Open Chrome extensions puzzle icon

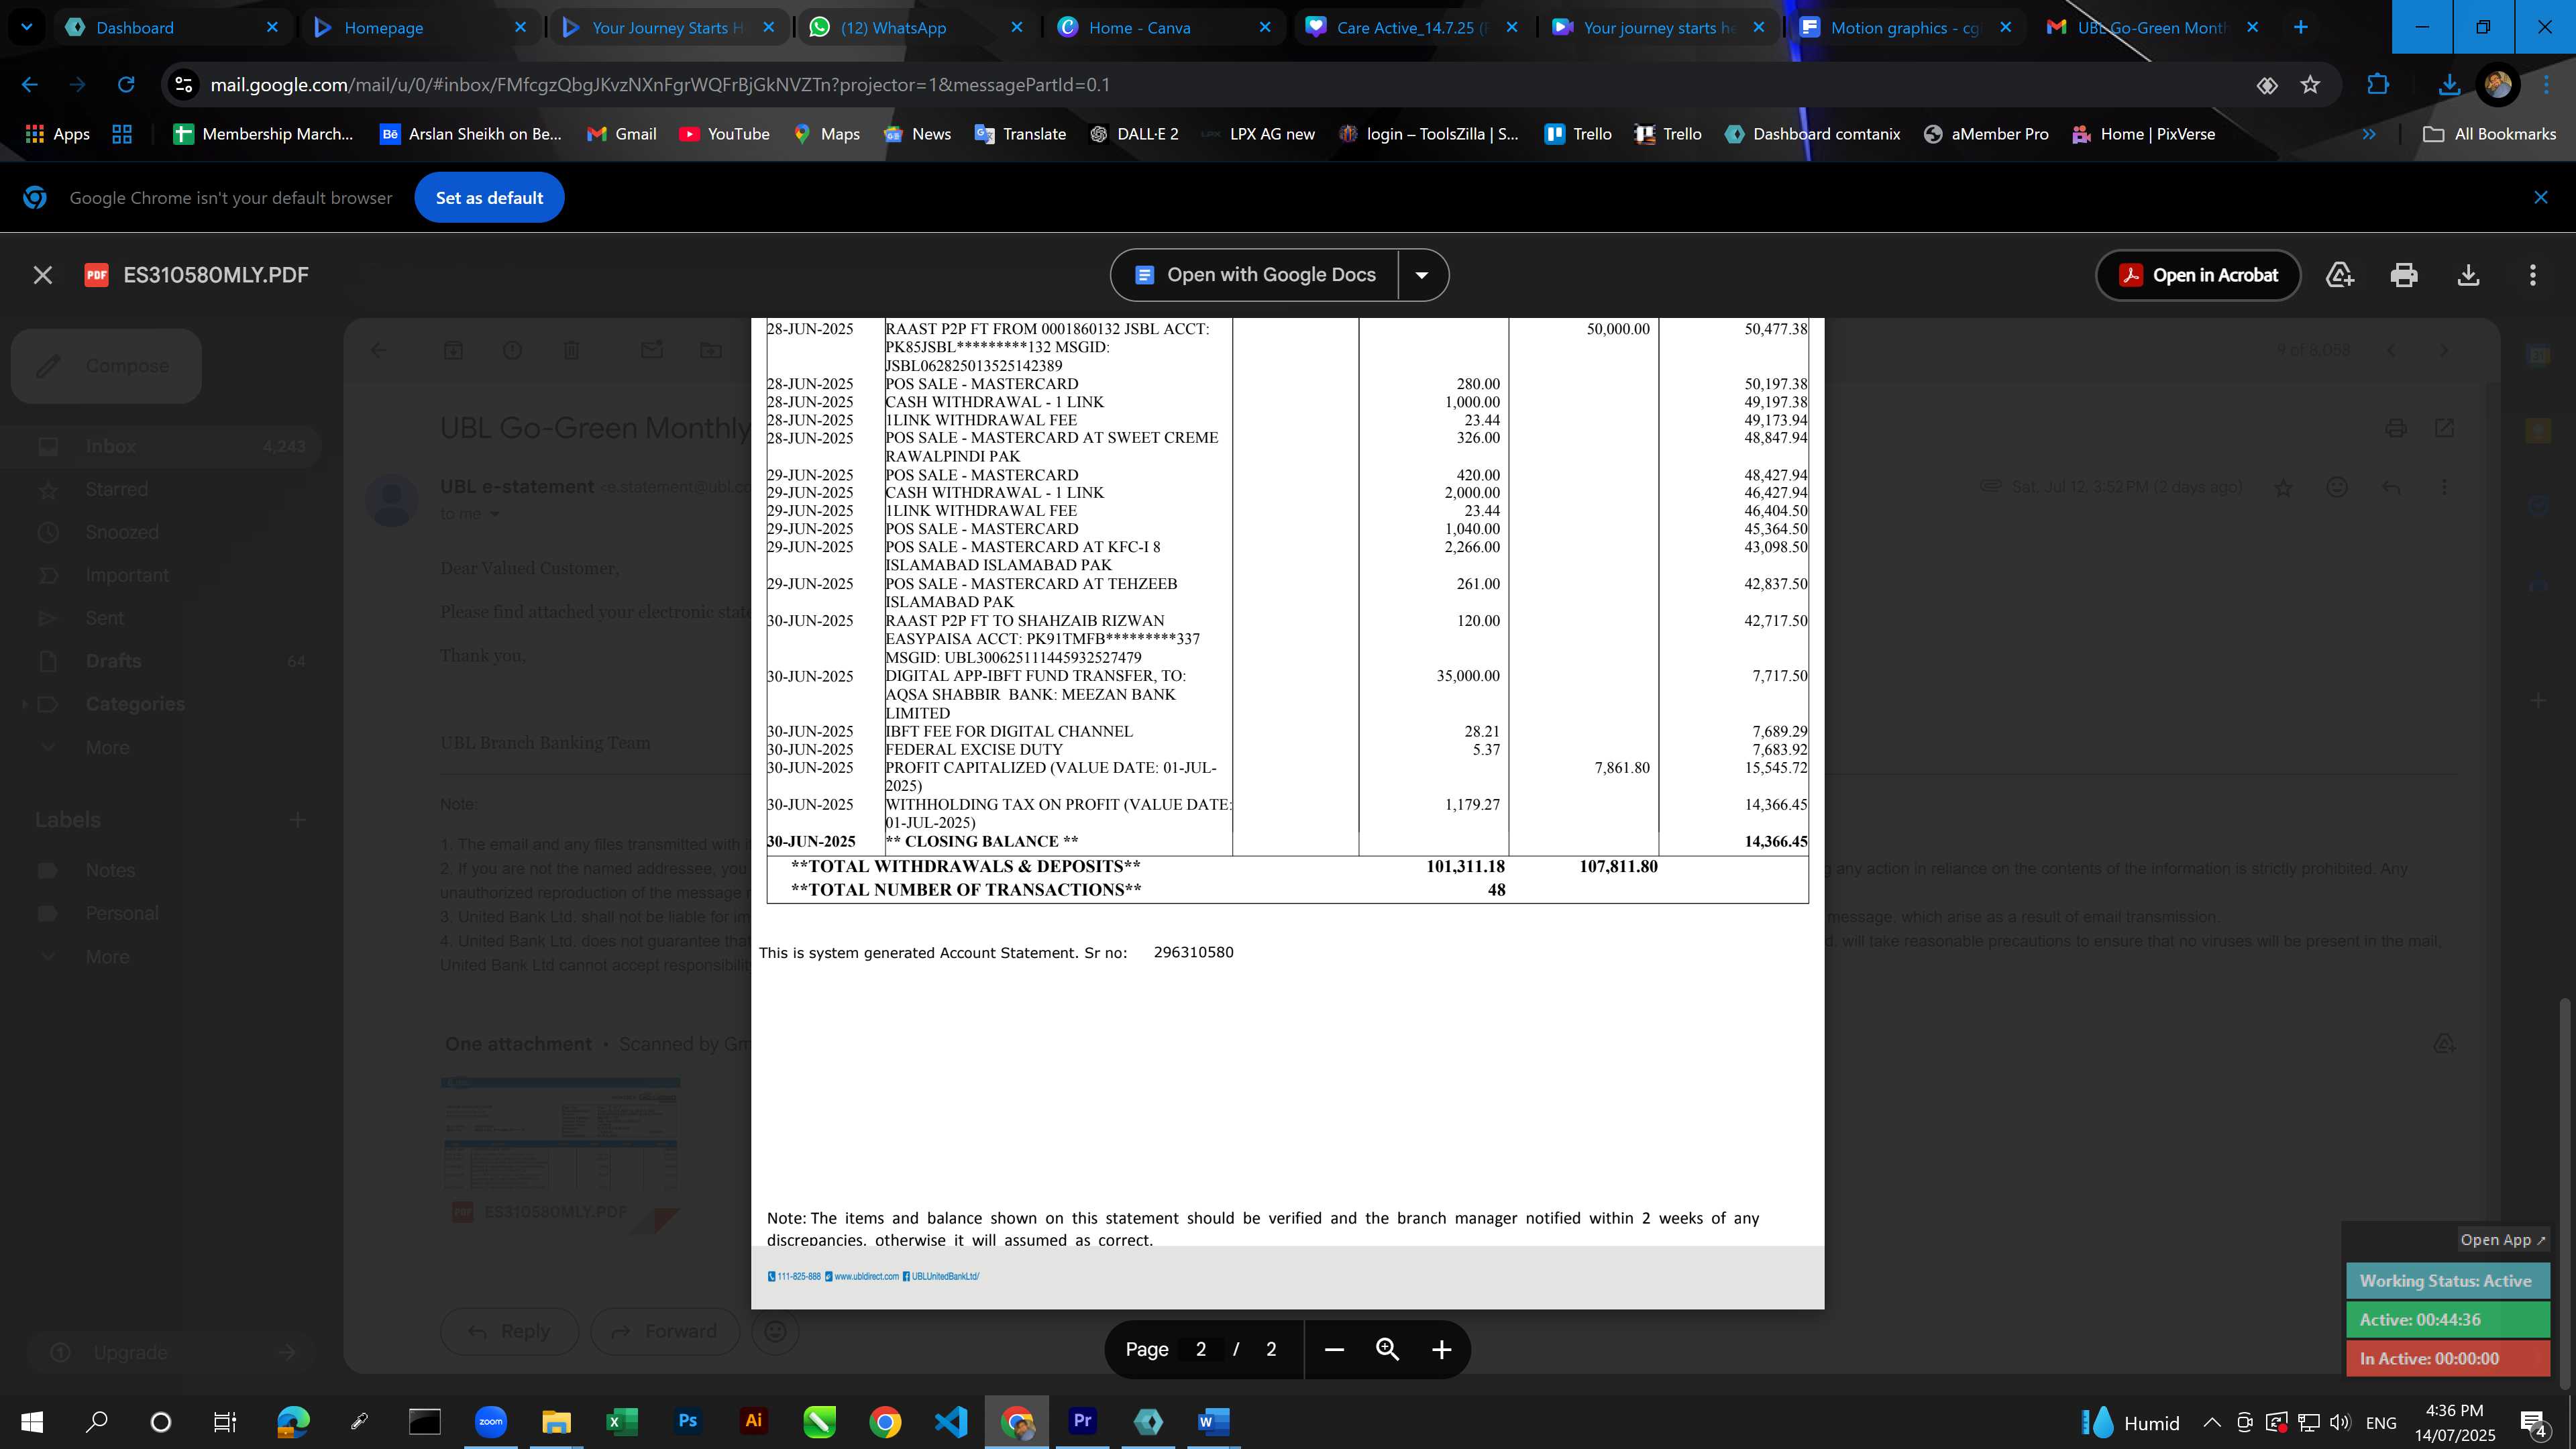pyautogui.click(x=2378, y=85)
